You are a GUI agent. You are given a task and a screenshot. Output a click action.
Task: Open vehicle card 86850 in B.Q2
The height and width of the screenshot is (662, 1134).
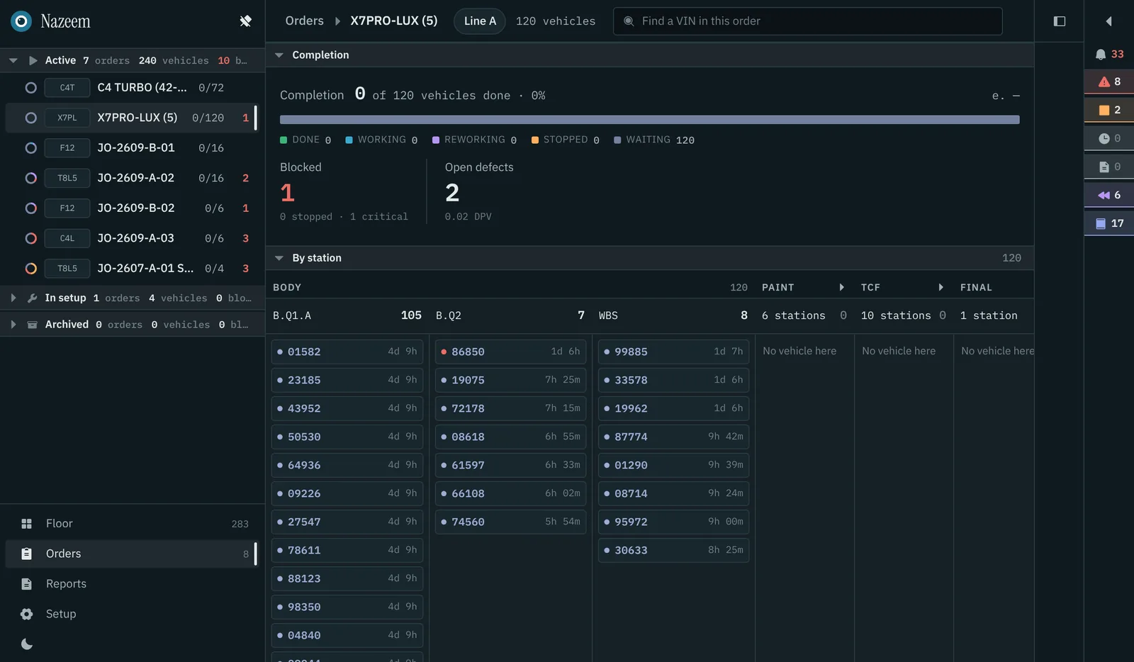[510, 352]
